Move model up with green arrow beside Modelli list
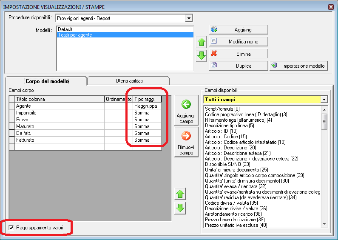 tap(202, 42)
